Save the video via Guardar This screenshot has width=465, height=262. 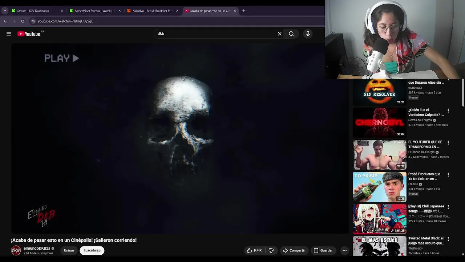(x=323, y=250)
